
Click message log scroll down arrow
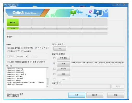pos(47,87)
